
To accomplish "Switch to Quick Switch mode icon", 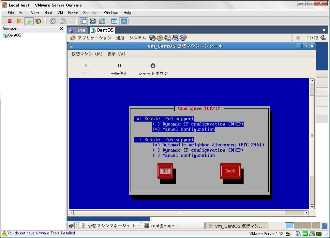I will 93,21.
